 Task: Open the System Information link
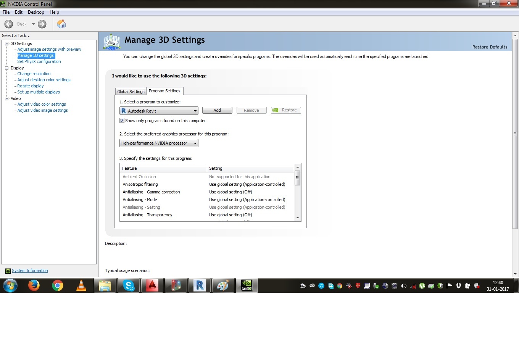pyautogui.click(x=30, y=271)
